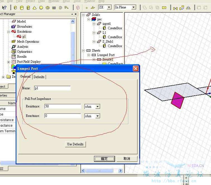The width and height of the screenshot is (211, 185).
Task: Click the Split object toolbar icon
Action: pyautogui.click(x=164, y=8)
